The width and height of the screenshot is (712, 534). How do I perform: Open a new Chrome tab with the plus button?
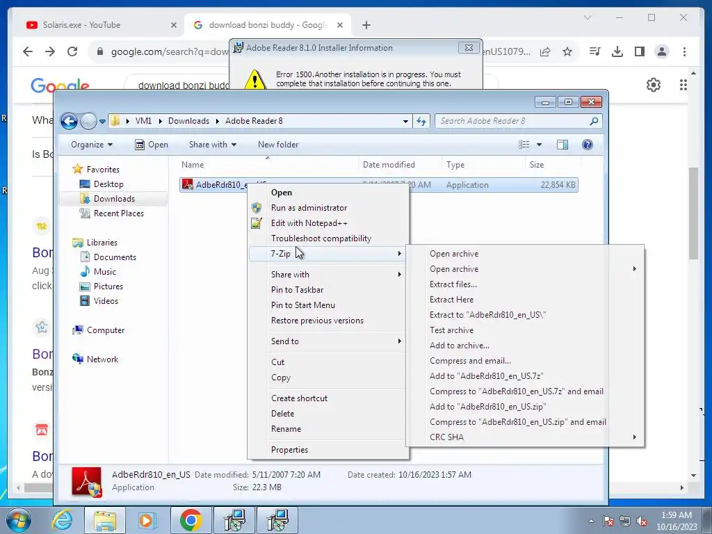(366, 25)
